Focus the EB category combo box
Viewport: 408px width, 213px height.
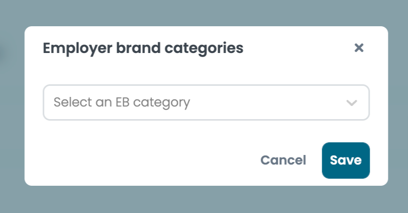tap(206, 102)
